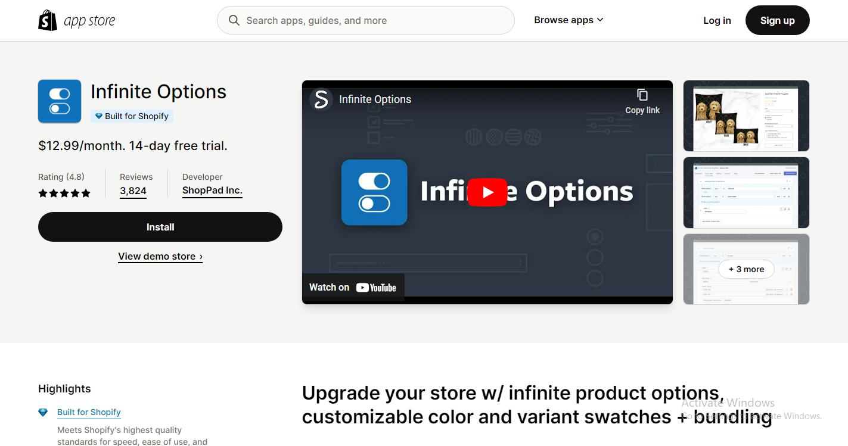Click the $12.99/month pricing text
This screenshot has height=446, width=848.
(x=133, y=146)
